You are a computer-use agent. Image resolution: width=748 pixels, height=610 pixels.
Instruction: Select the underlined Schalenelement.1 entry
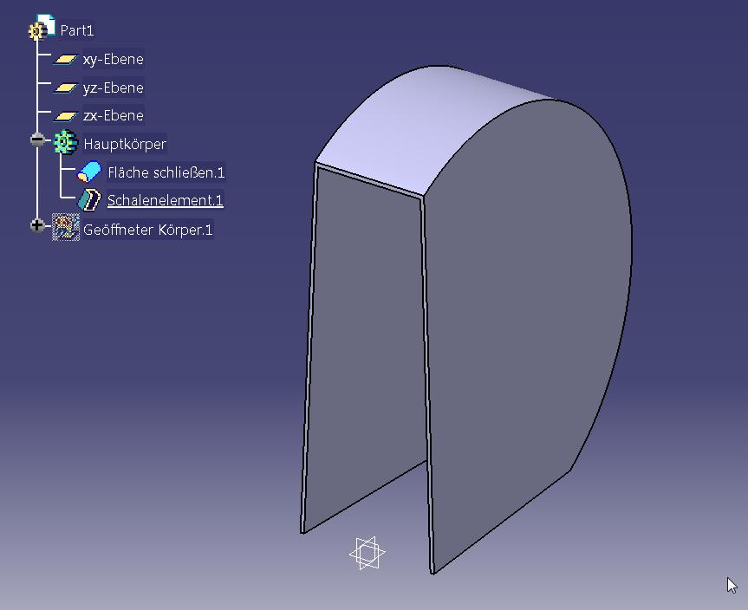tap(165, 200)
